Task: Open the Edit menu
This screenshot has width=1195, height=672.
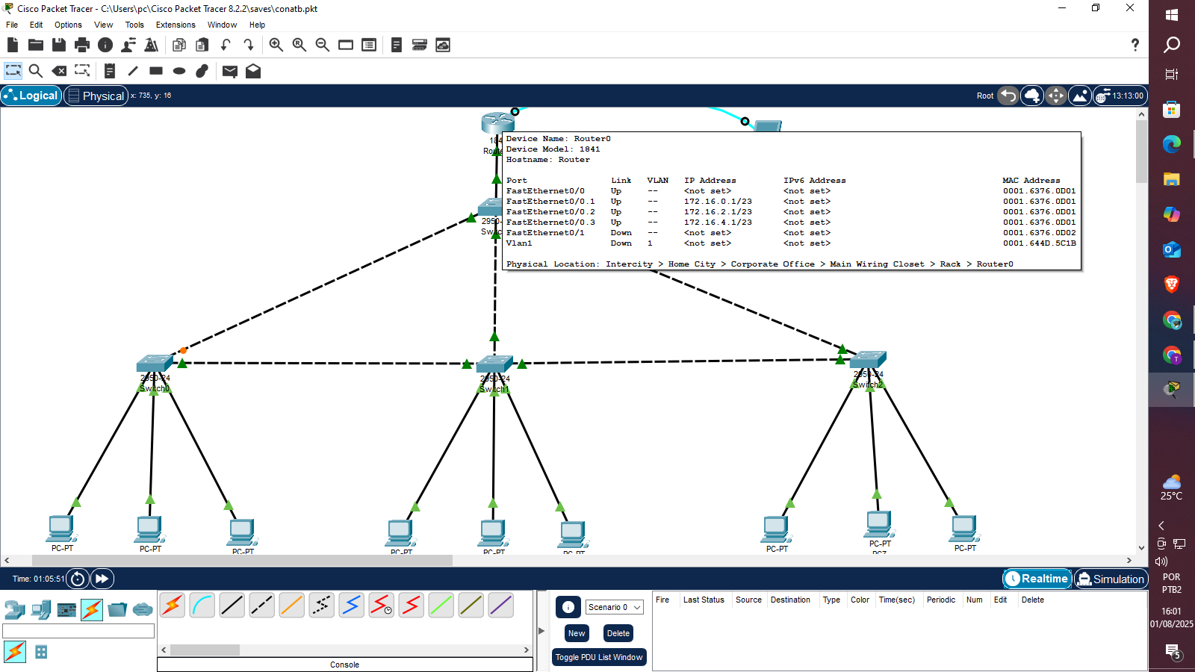Action: [36, 25]
